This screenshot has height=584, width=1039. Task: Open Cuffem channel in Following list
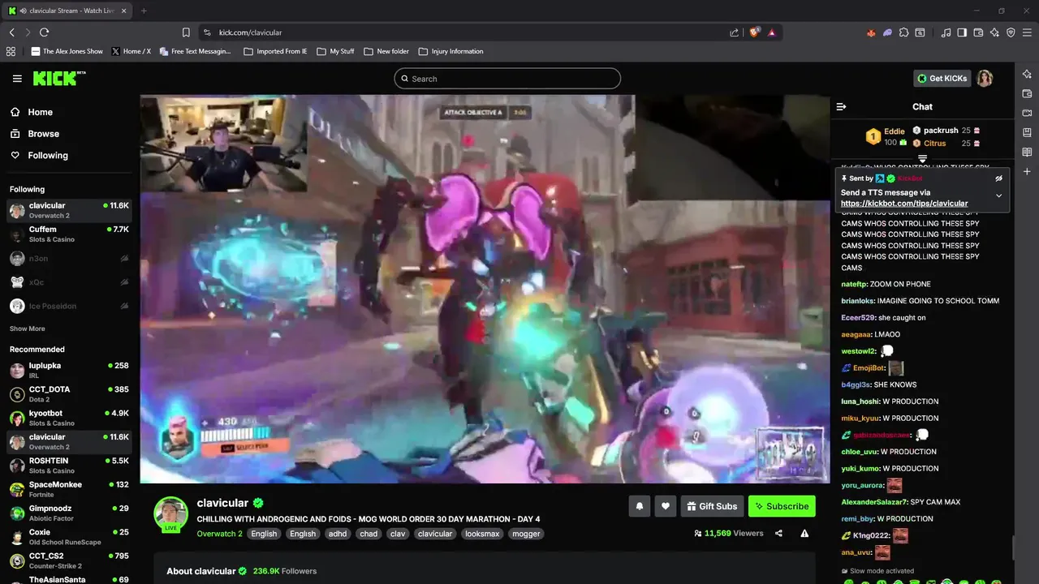69,234
